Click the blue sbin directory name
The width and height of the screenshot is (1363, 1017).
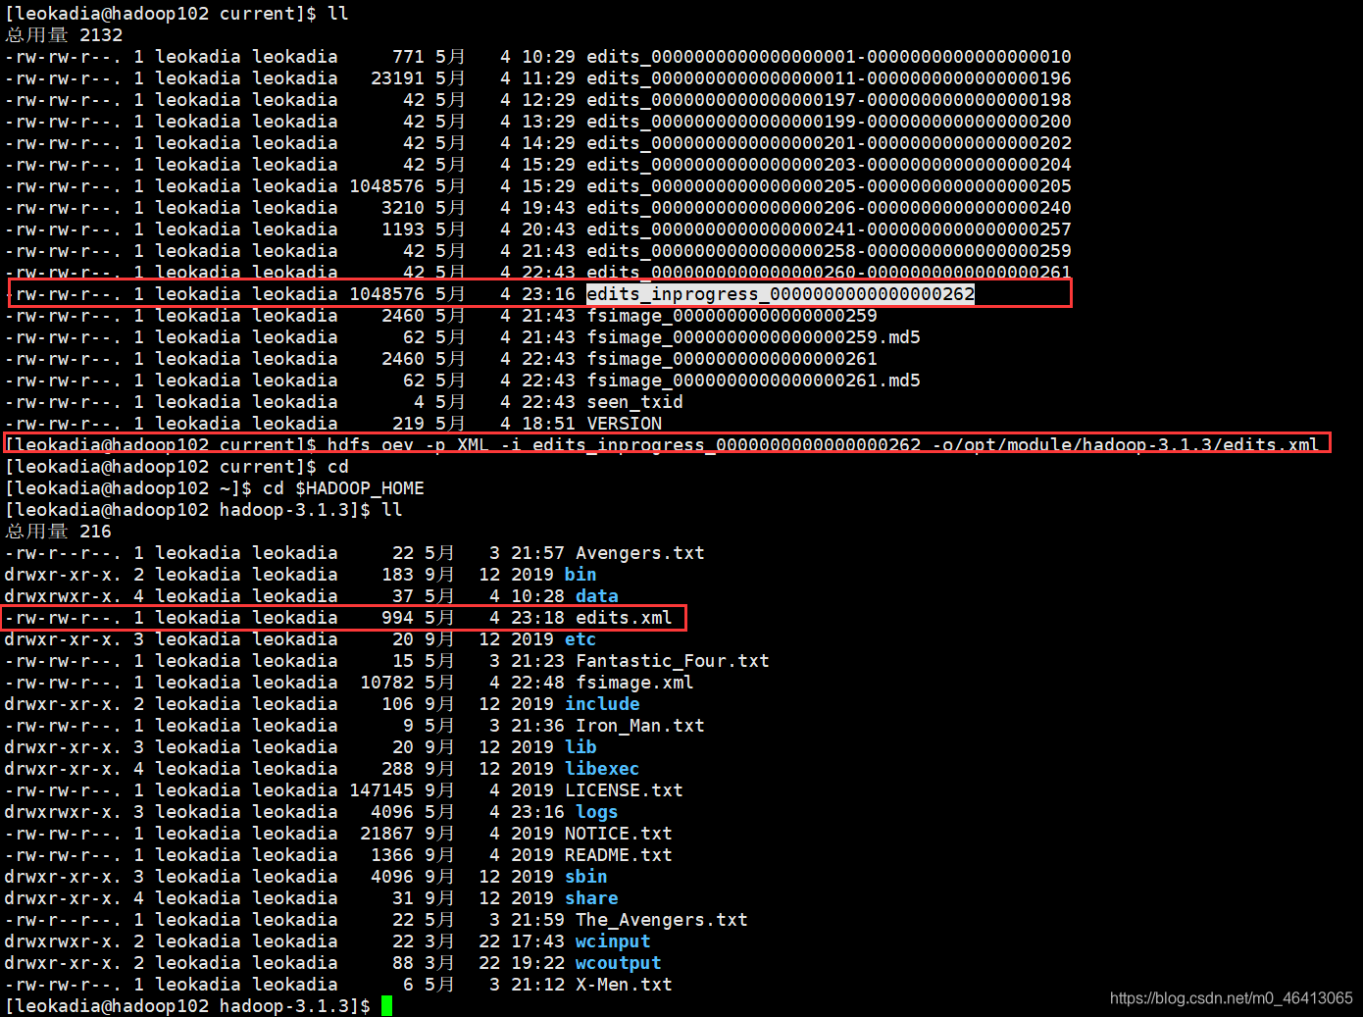[585, 877]
